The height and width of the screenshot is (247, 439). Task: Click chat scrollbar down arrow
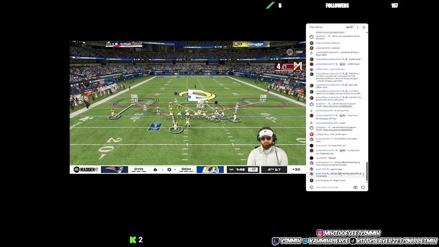[367, 182]
